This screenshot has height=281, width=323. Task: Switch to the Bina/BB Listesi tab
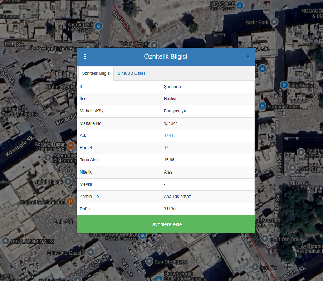pyautogui.click(x=132, y=73)
